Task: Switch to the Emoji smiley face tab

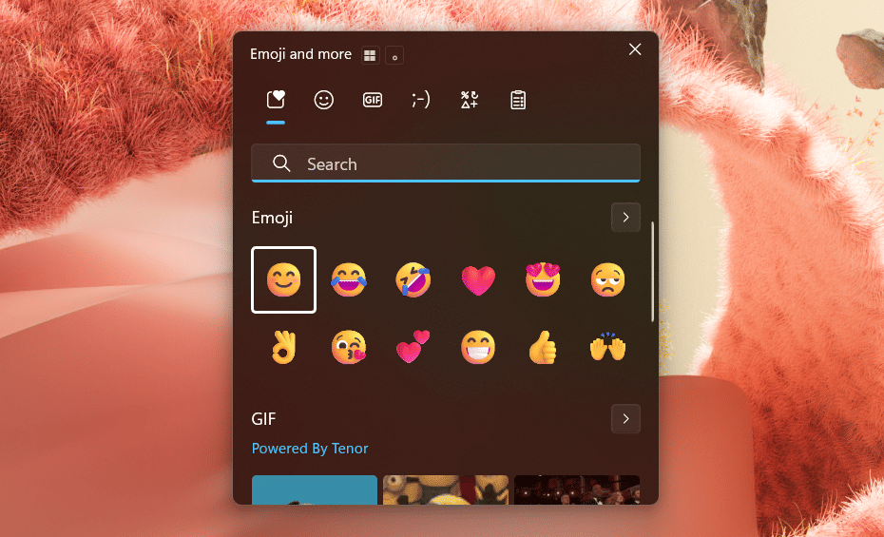Action: click(323, 101)
